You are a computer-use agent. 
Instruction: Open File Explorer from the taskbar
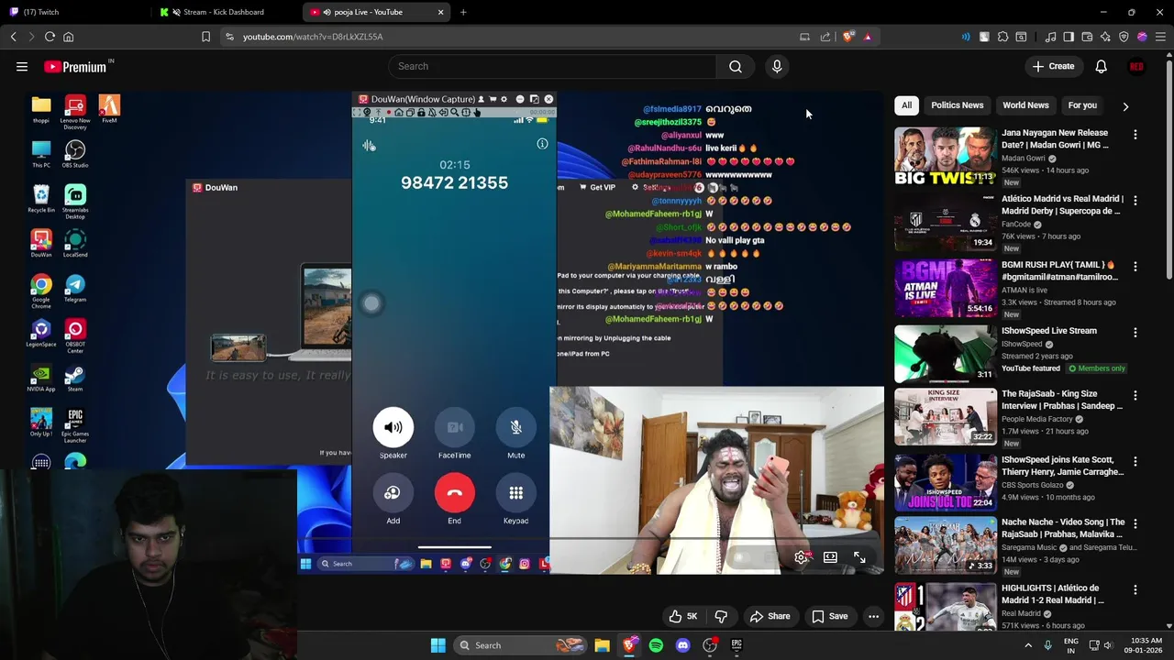(x=602, y=645)
